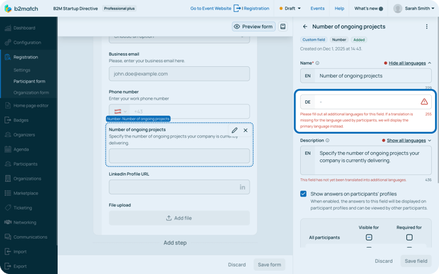Screen dimensions: 439x274
Task: Toggle Visible for All participants checkbox
Action: [369, 237]
